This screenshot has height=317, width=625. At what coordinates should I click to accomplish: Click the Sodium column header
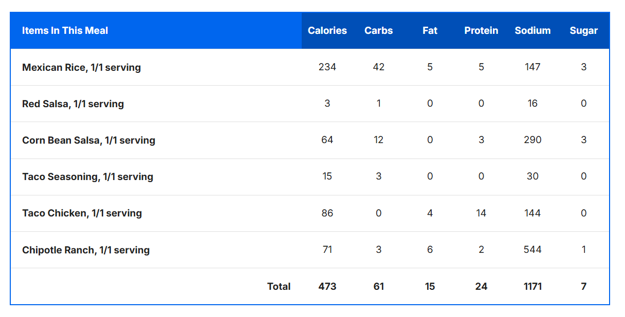tap(532, 31)
